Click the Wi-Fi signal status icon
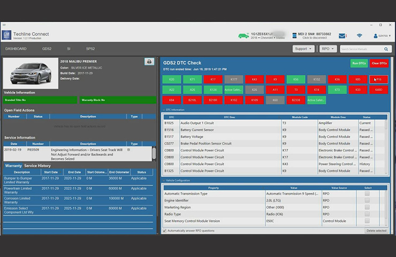 coord(360,36)
